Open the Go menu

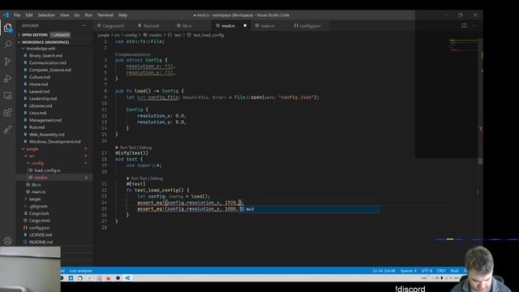point(77,15)
